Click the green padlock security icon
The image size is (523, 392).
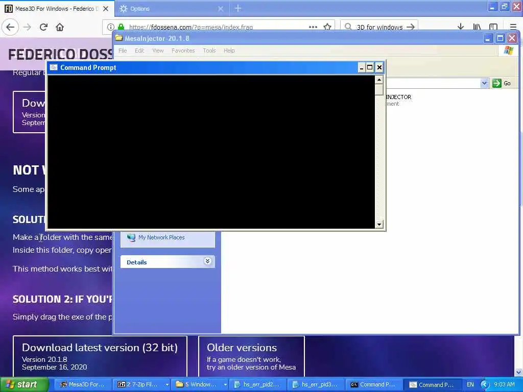121,27
